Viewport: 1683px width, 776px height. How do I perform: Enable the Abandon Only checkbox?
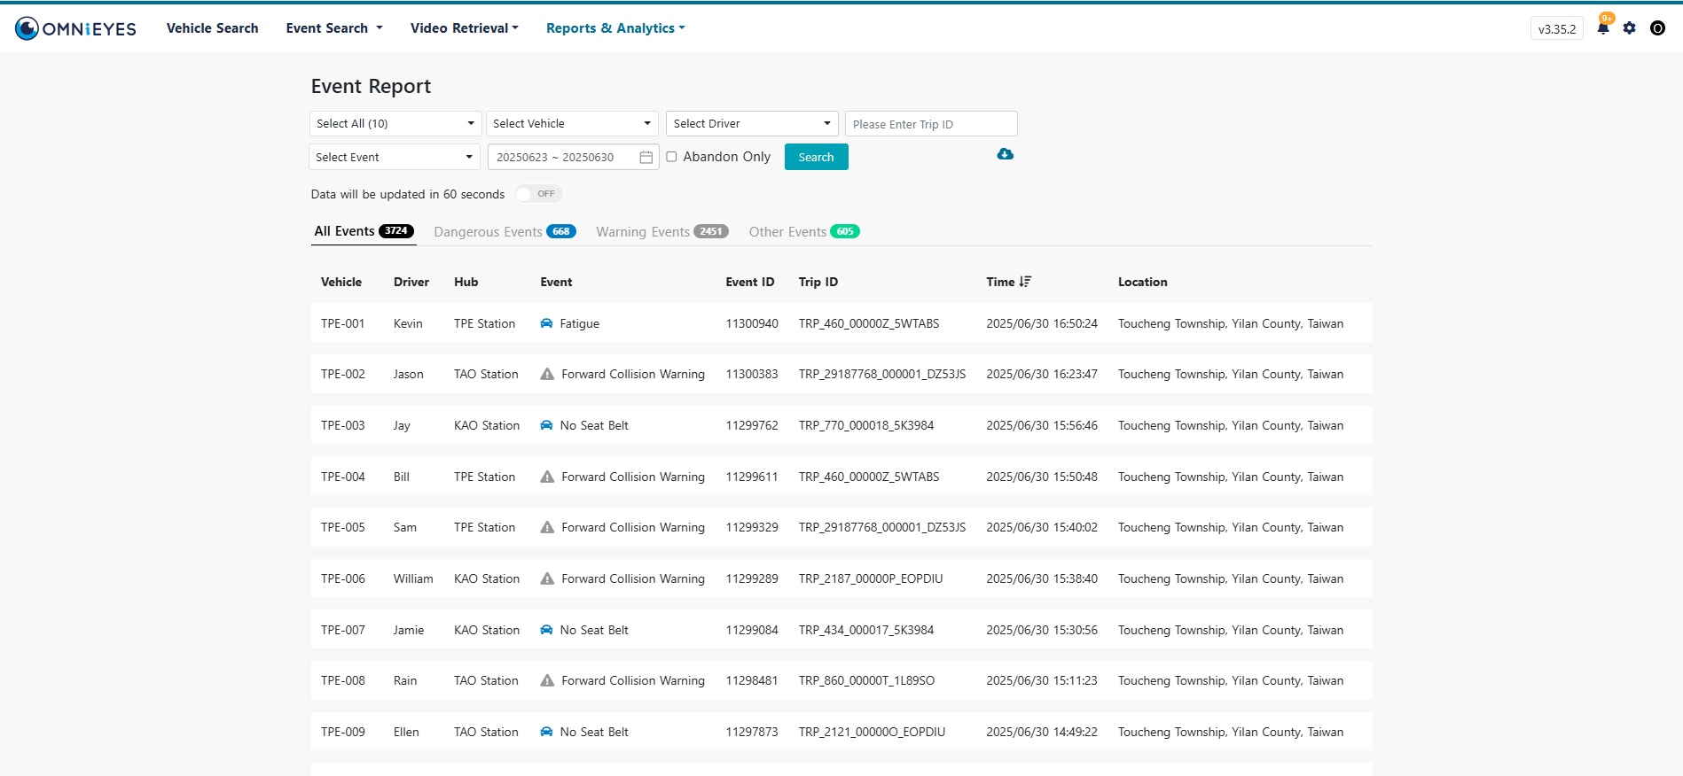click(x=671, y=157)
